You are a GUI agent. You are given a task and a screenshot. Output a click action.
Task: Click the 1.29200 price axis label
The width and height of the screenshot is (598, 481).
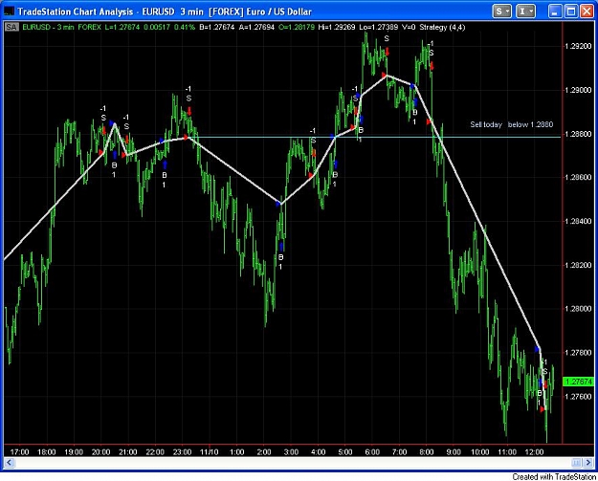[579, 47]
